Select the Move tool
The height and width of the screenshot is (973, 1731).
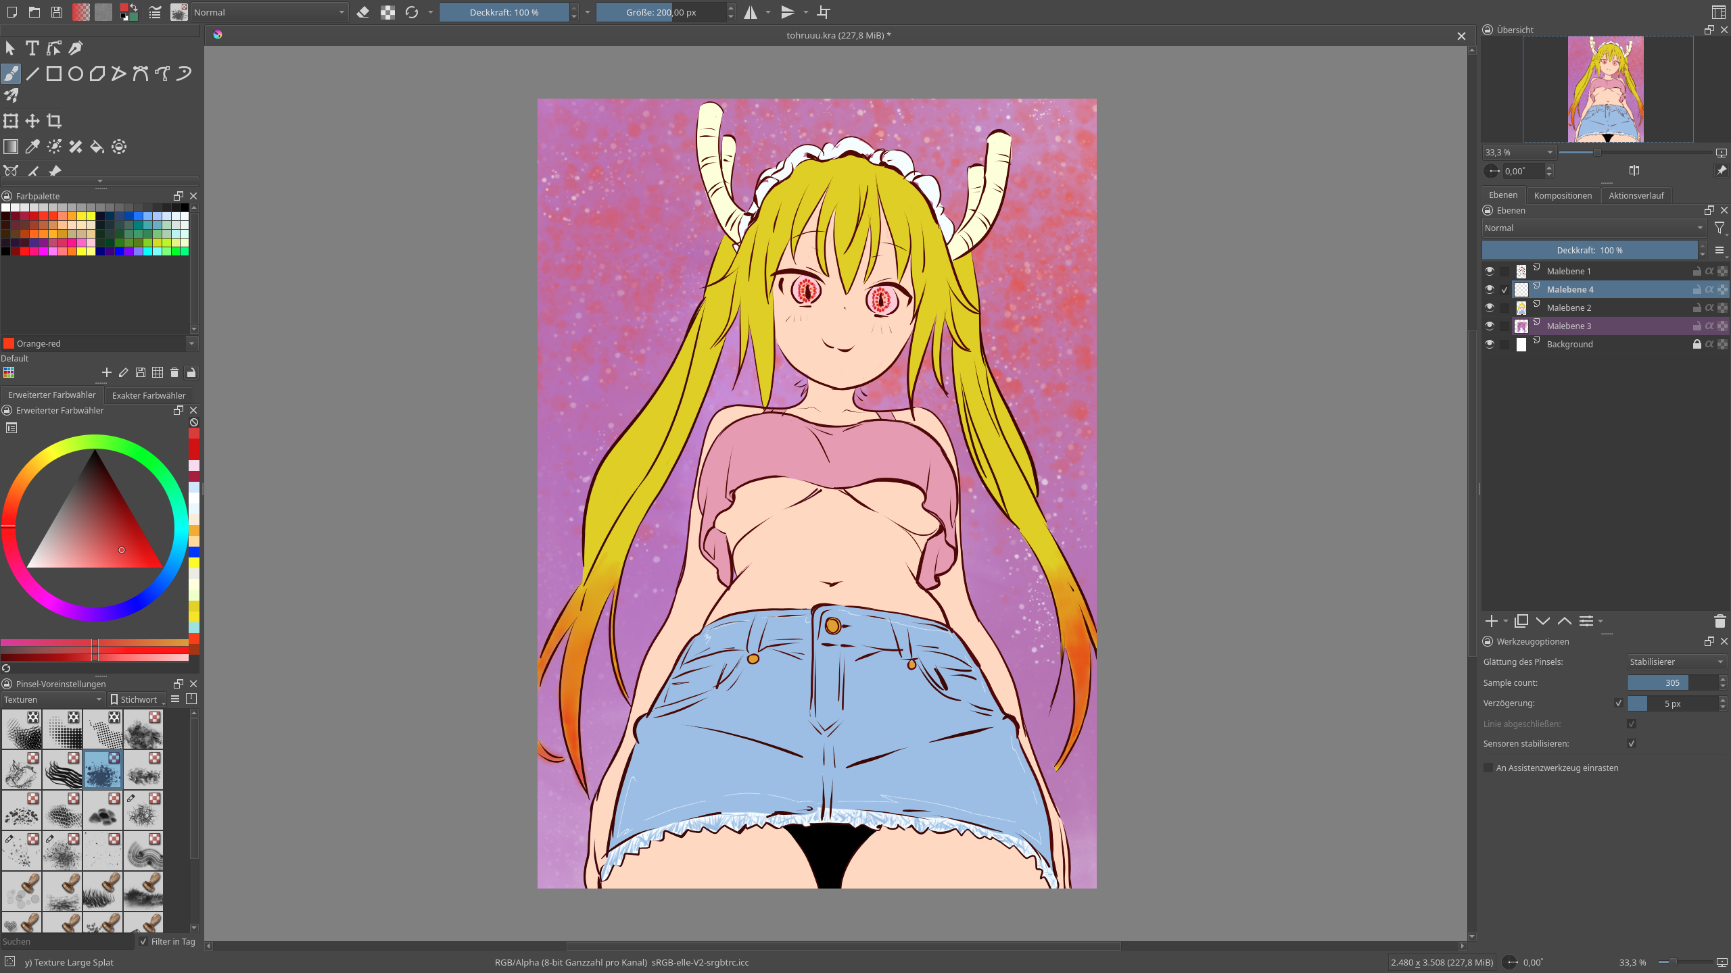[x=32, y=121]
